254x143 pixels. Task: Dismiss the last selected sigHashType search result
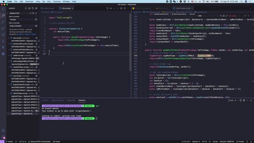coord(36,114)
